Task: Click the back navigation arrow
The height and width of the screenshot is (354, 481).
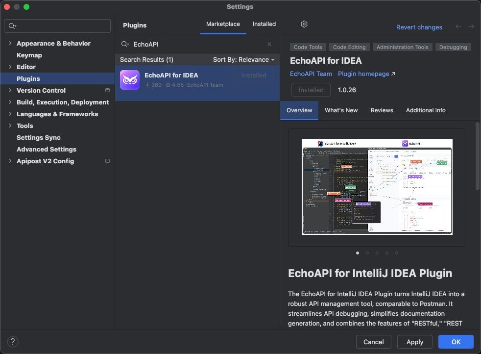Action: pos(459,27)
